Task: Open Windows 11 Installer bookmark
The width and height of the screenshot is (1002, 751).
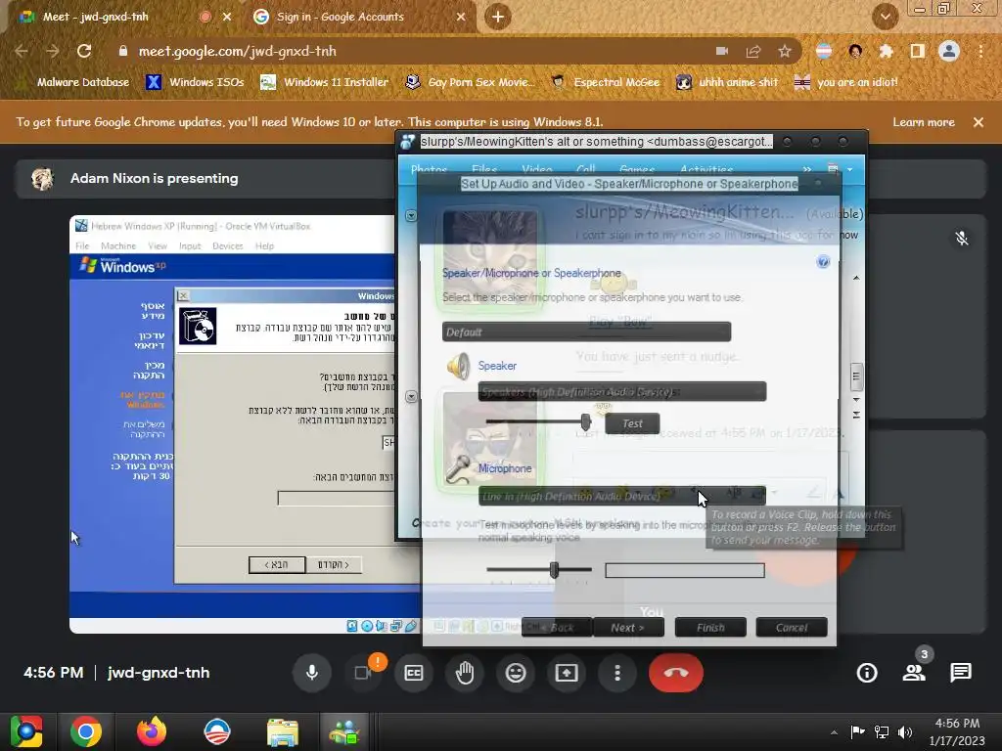Action: (325, 82)
